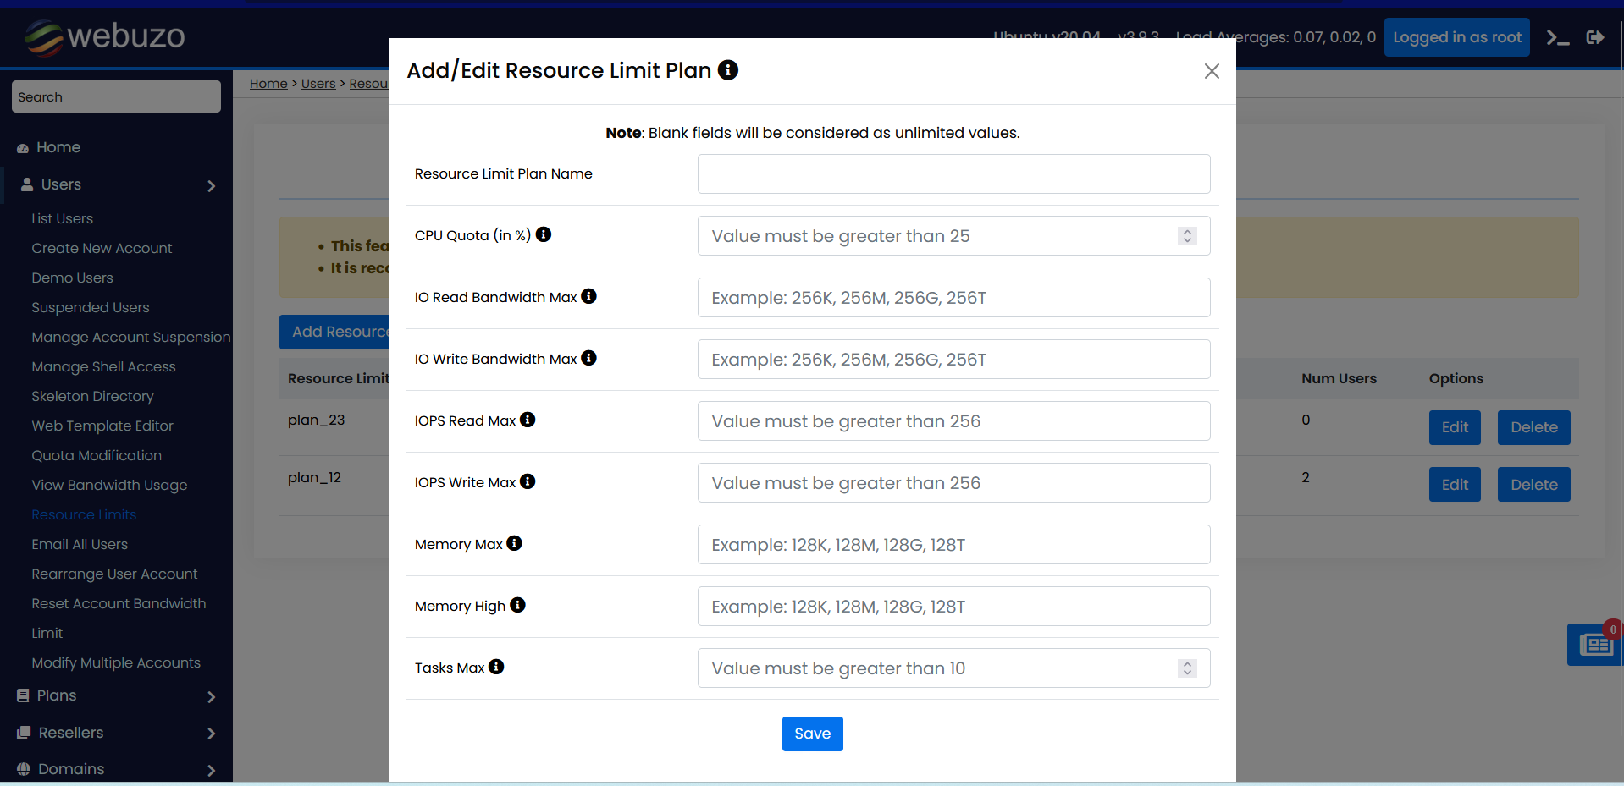Screen dimensions: 1624x786
Task: Click info icon next to IO Read Bandwidth Max
Action: [588, 296]
